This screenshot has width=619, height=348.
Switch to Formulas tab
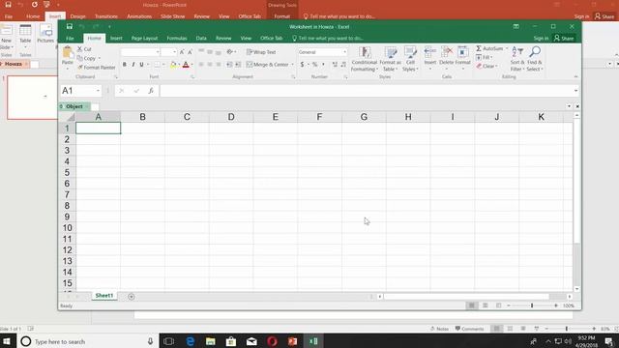[176, 39]
